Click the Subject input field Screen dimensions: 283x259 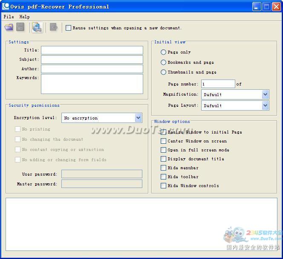click(92, 60)
